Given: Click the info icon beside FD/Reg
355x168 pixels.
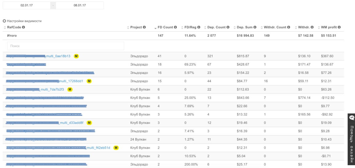Looking at the screenshot, I should pyautogui.click(x=199, y=28).
